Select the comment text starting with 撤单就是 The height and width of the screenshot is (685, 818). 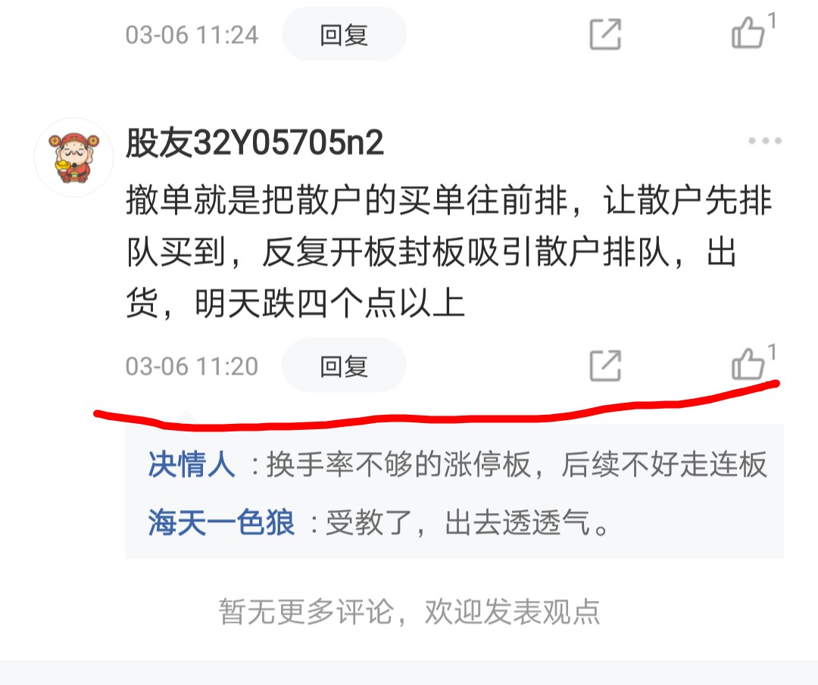pyautogui.click(x=448, y=251)
